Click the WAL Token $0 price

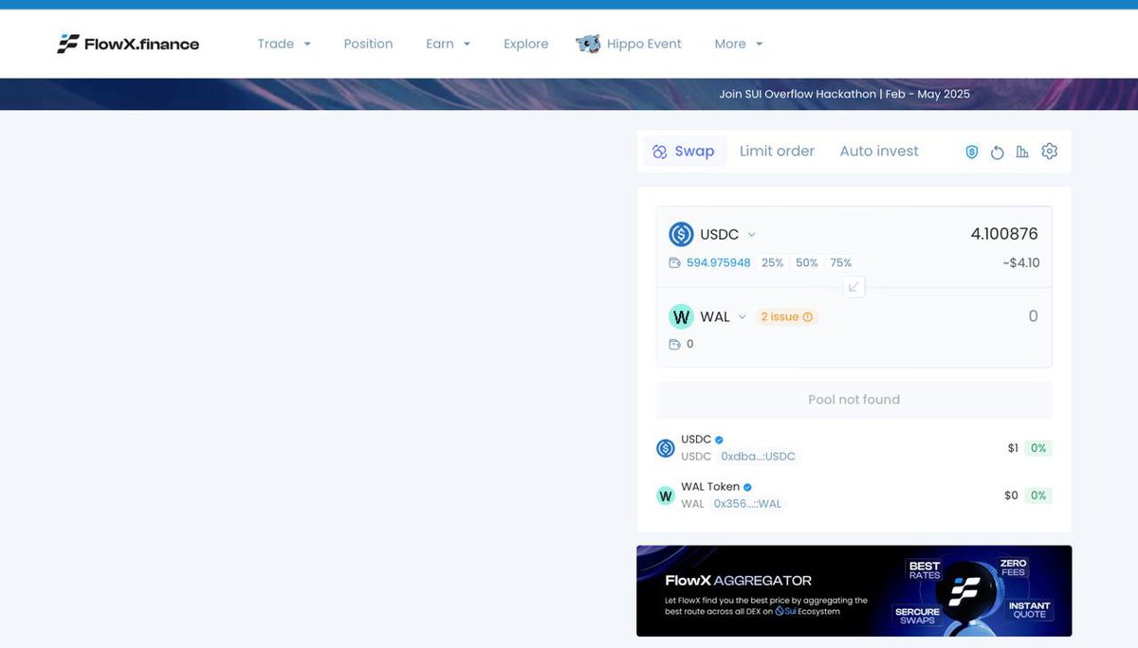[1011, 495]
